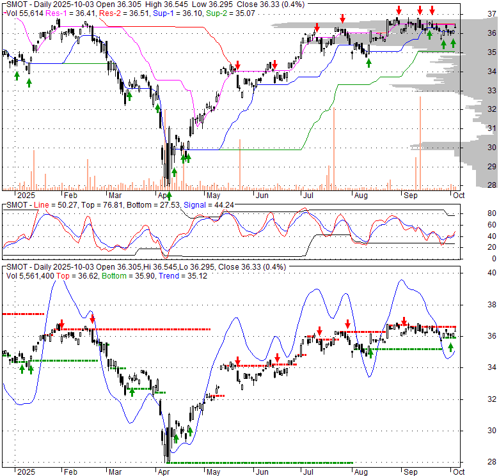Click the 'Sep' label on the top chart's time axis

(411, 196)
